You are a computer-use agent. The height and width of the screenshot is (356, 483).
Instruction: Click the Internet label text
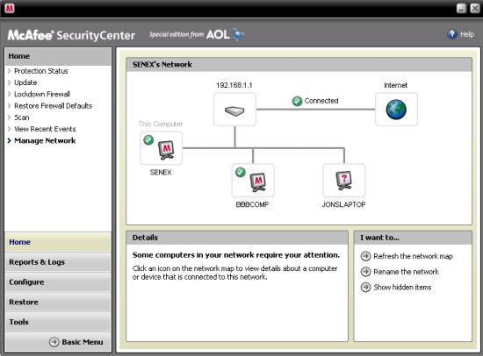[395, 85]
